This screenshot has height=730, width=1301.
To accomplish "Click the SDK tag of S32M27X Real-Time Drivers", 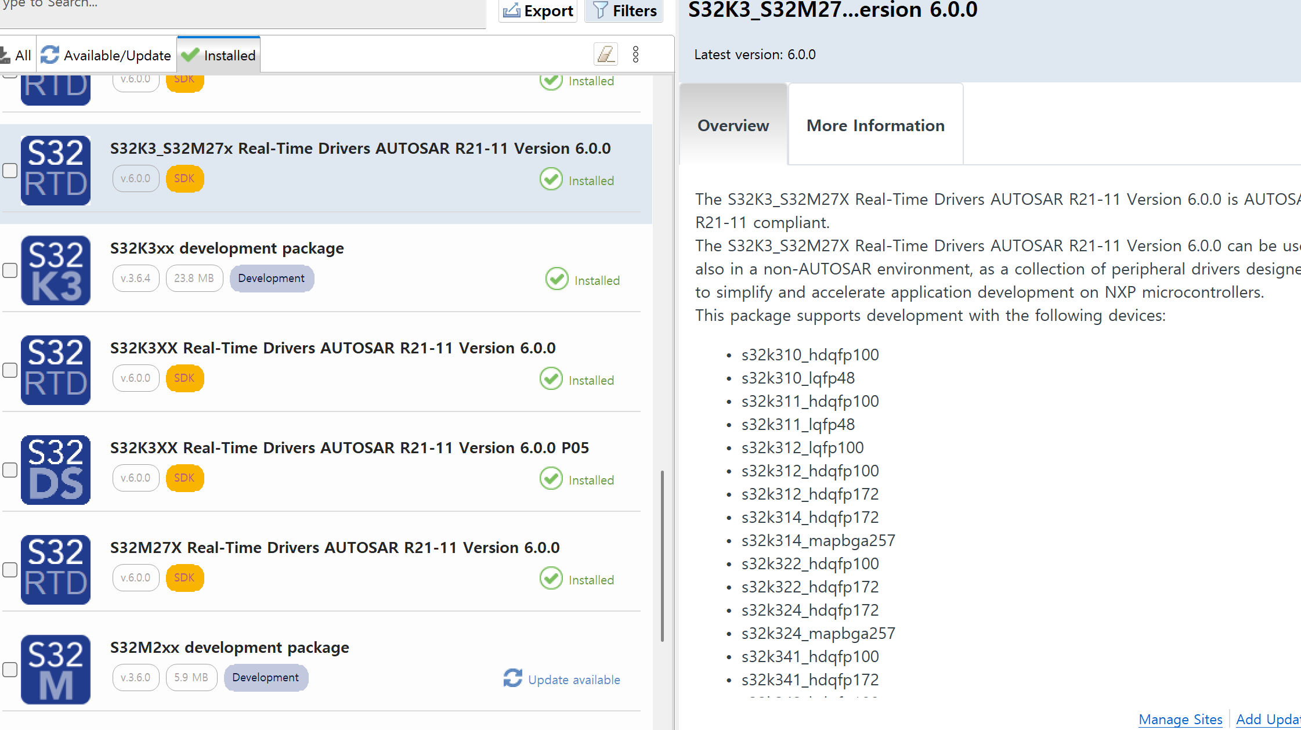I will (x=185, y=578).
